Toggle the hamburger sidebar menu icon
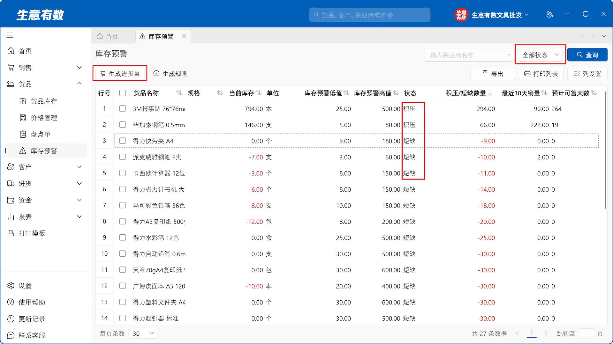 [x=10, y=35]
